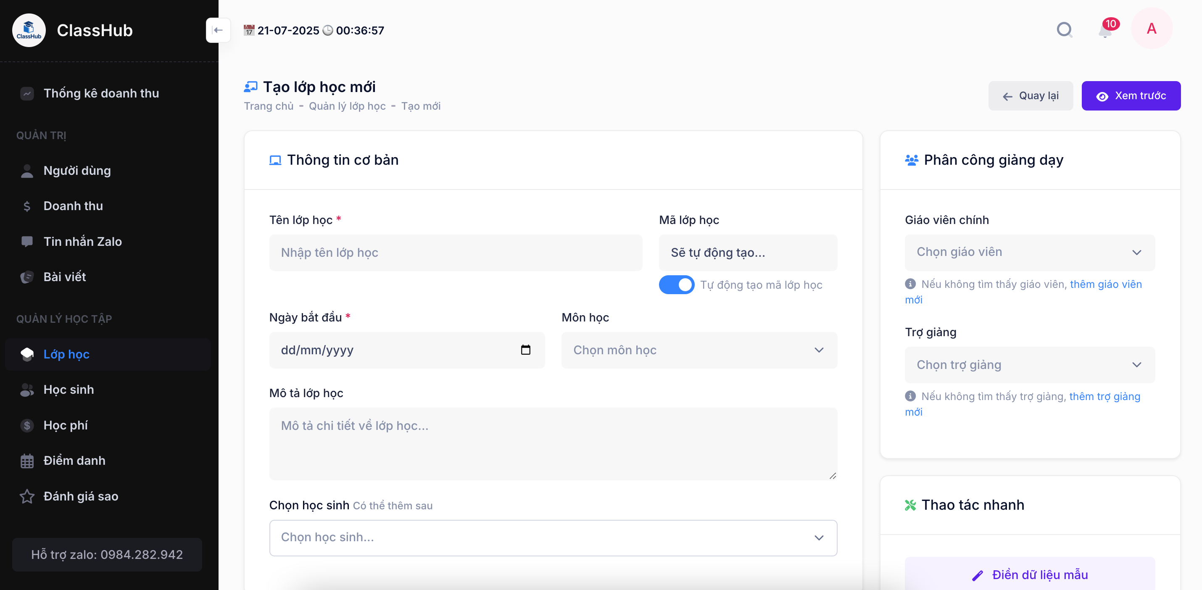This screenshot has height=590, width=1202.
Task: Focus the Mã lớp học input field
Action: [748, 252]
